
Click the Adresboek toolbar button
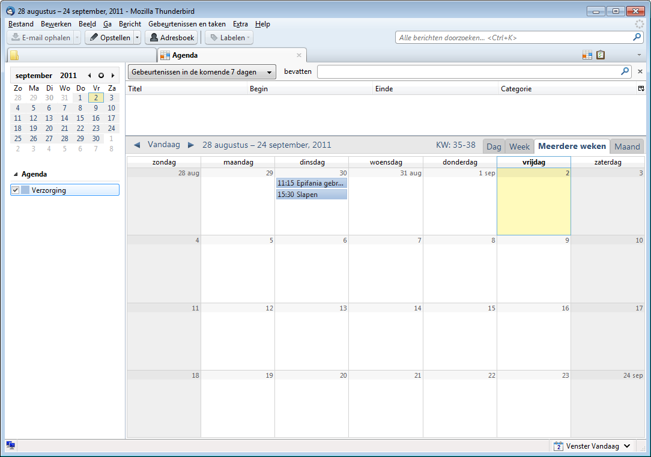[171, 37]
